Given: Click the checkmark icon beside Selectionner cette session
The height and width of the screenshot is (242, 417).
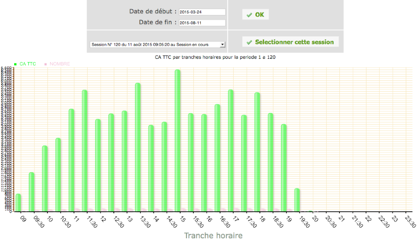Looking at the screenshot, I should (249, 42).
